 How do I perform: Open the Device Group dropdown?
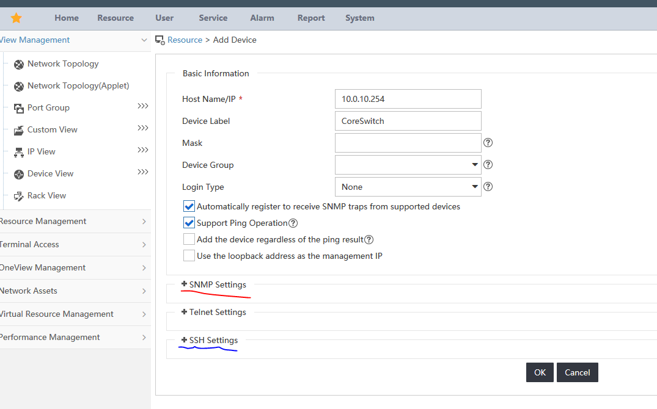tap(408, 165)
